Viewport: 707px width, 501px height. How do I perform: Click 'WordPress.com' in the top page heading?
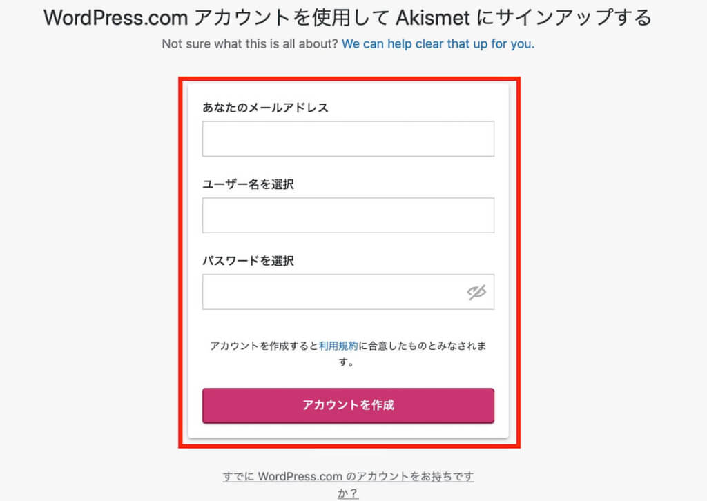click(115, 18)
